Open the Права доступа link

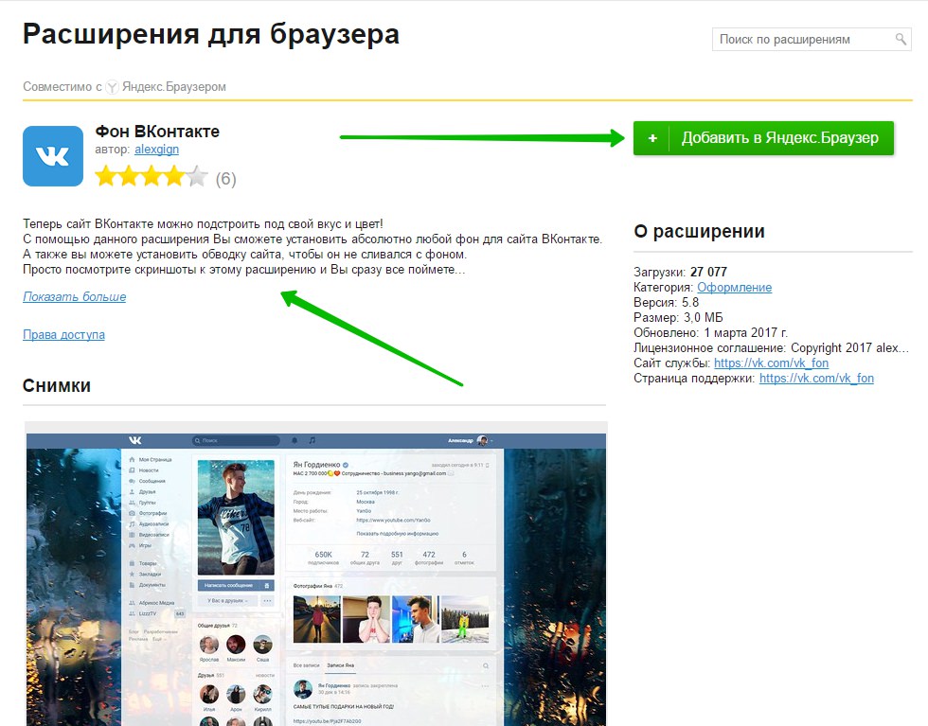(64, 334)
